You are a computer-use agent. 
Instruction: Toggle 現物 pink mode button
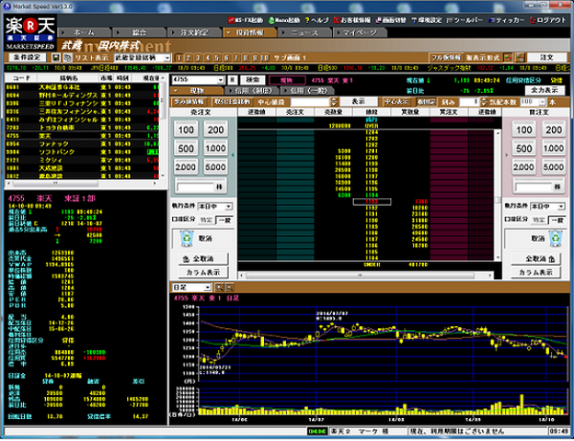pos(287,80)
